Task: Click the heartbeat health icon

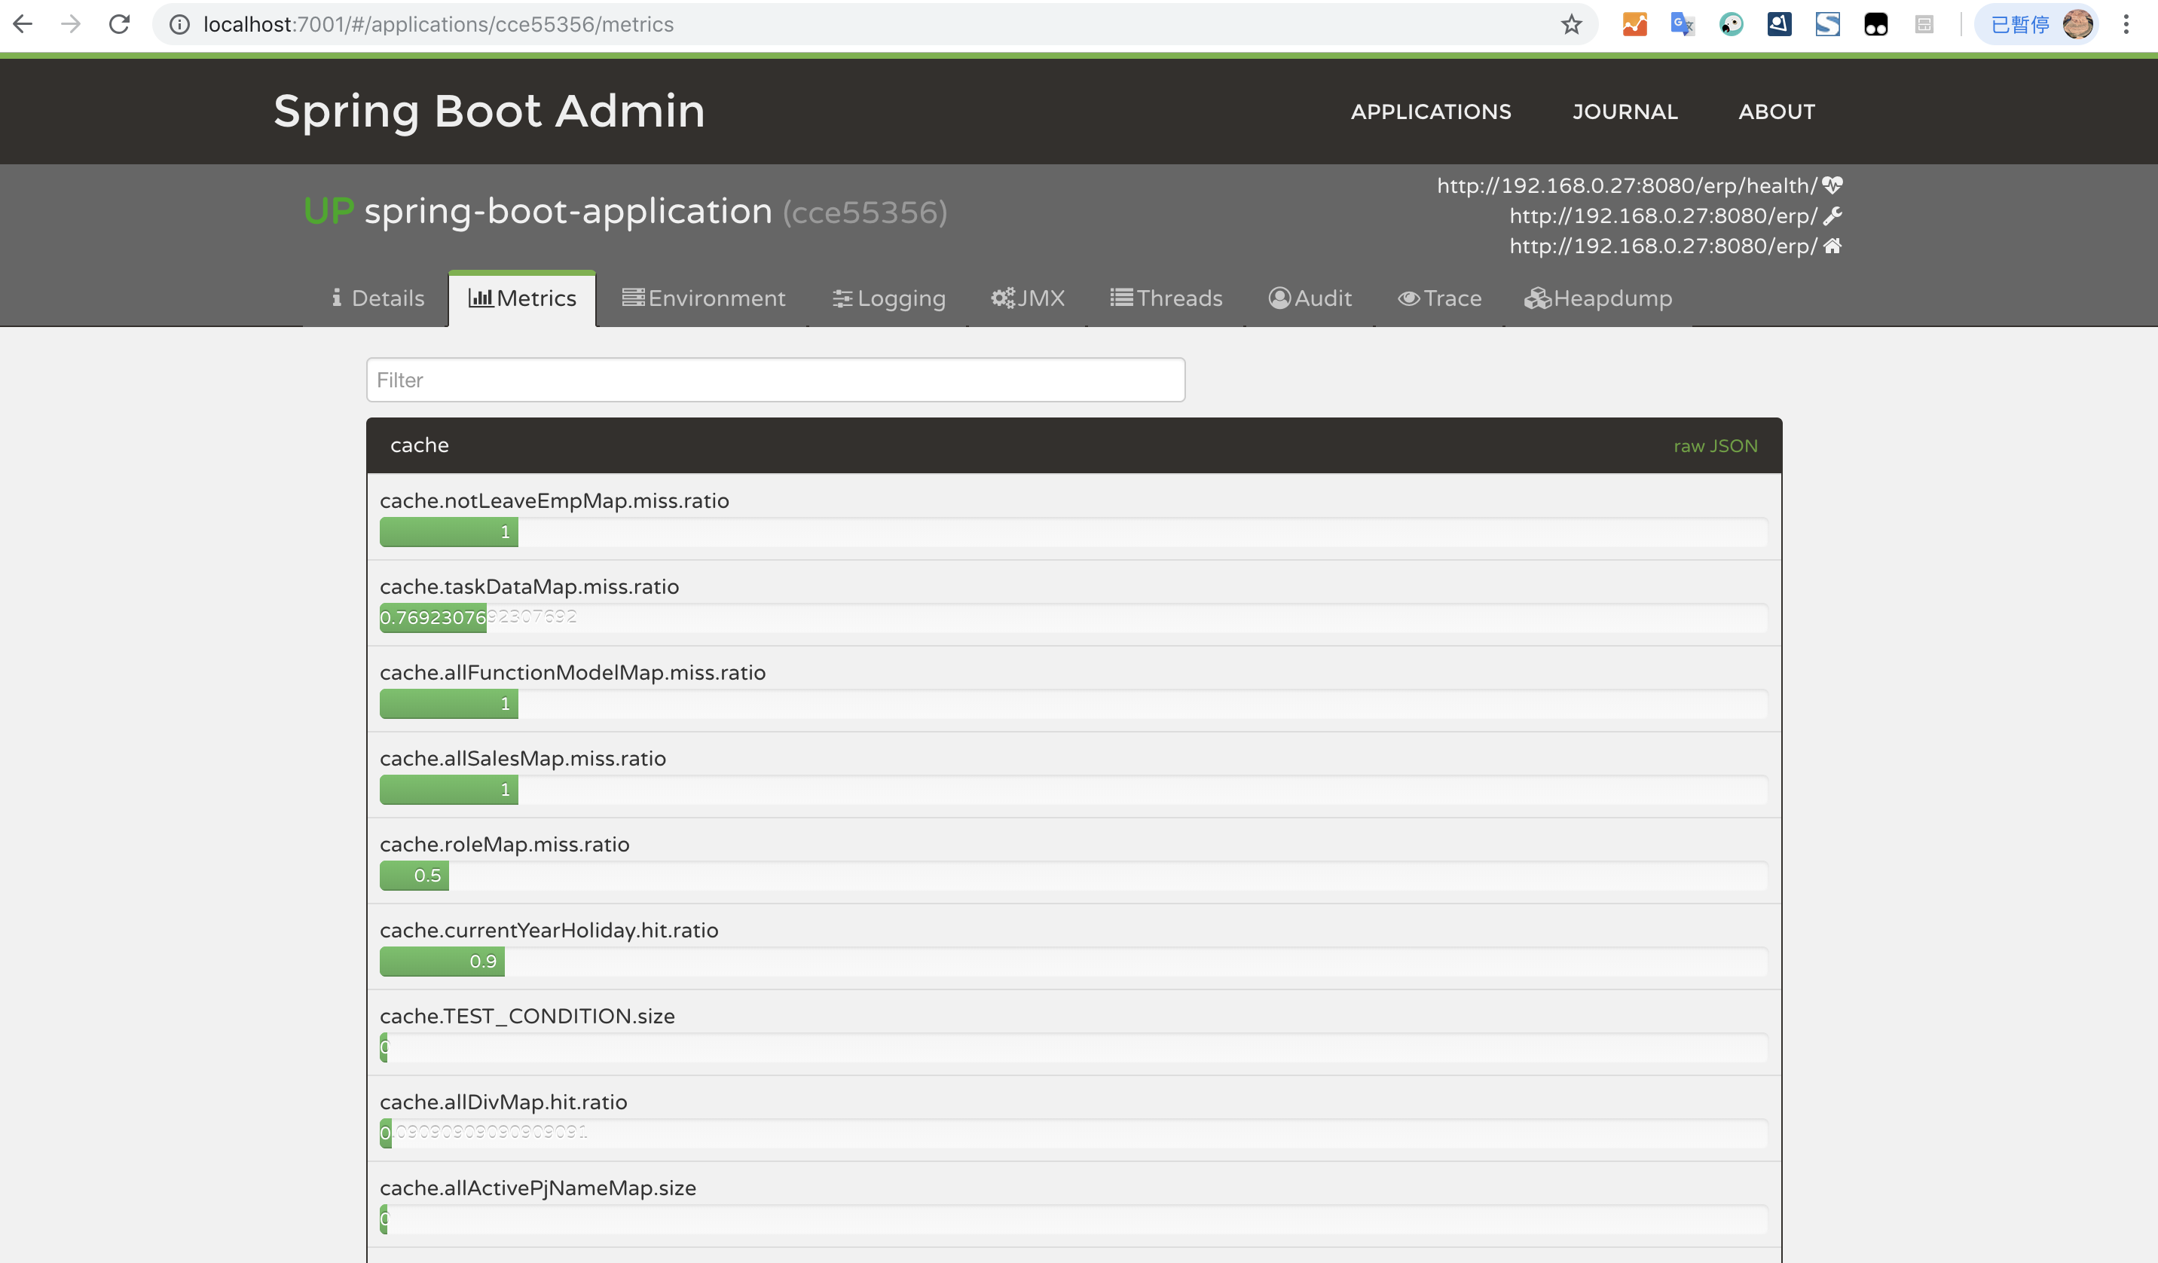Action: 1832,185
